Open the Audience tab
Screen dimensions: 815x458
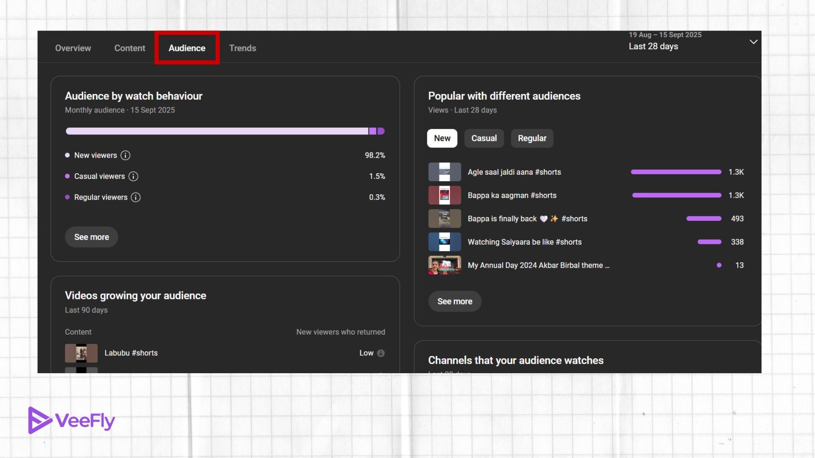pyautogui.click(x=187, y=48)
